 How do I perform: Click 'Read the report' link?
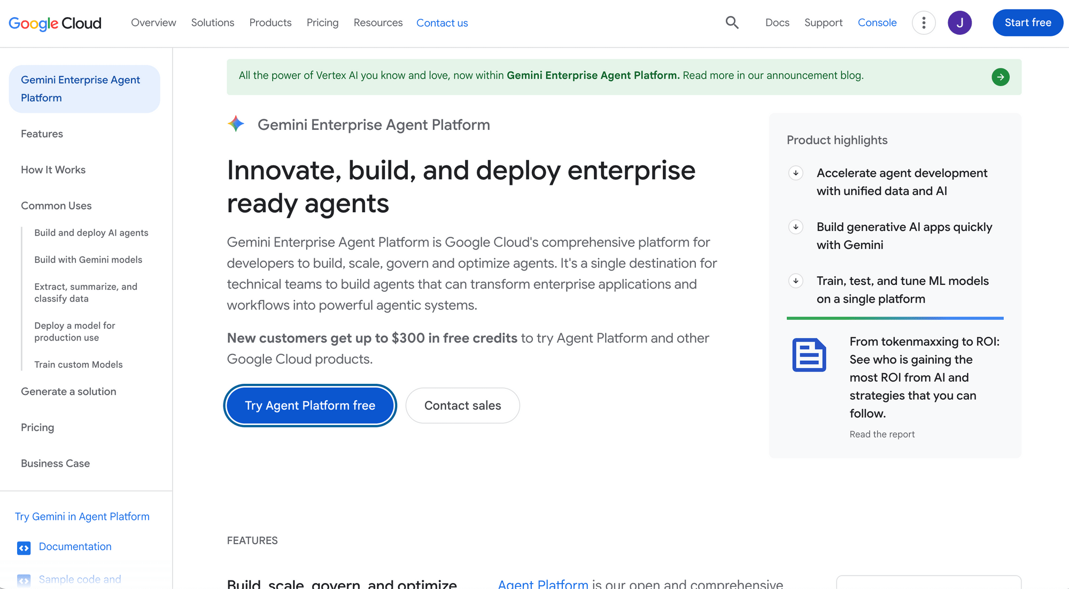[x=882, y=435]
